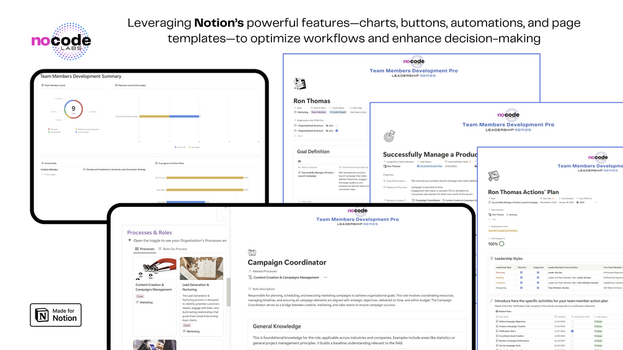Click the Archived Action Plan status

point(430,166)
